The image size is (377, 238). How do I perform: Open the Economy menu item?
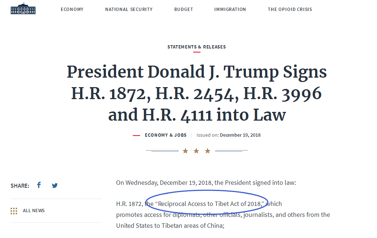point(72,9)
